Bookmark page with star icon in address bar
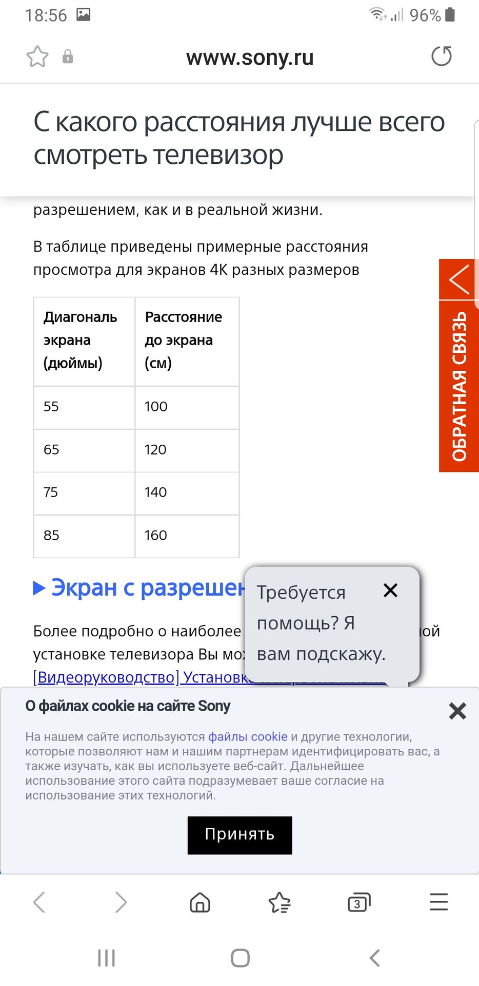The width and height of the screenshot is (479, 986). [x=37, y=56]
